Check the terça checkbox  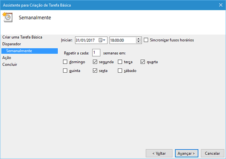point(120,62)
